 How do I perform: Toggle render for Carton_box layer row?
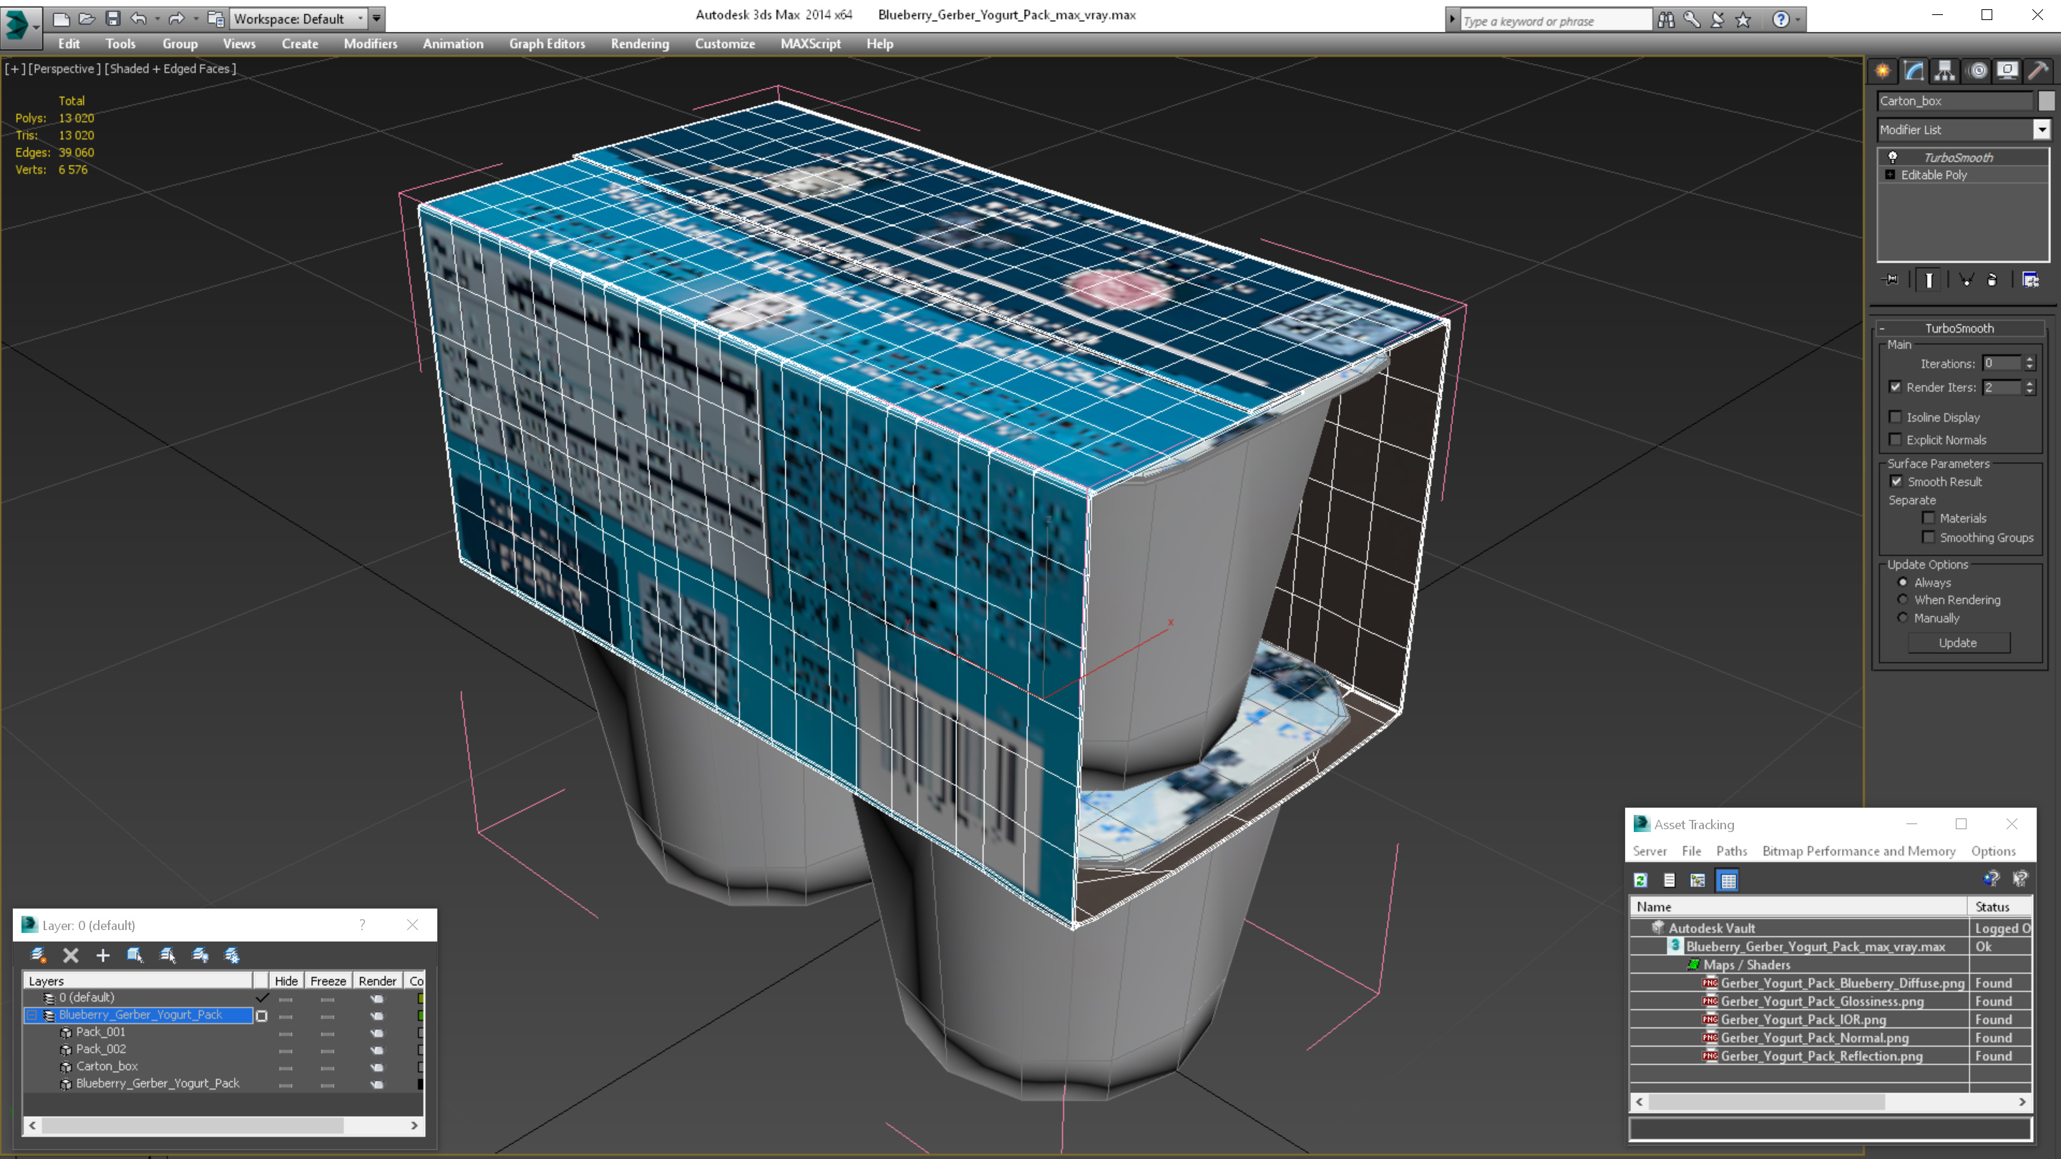377,1067
